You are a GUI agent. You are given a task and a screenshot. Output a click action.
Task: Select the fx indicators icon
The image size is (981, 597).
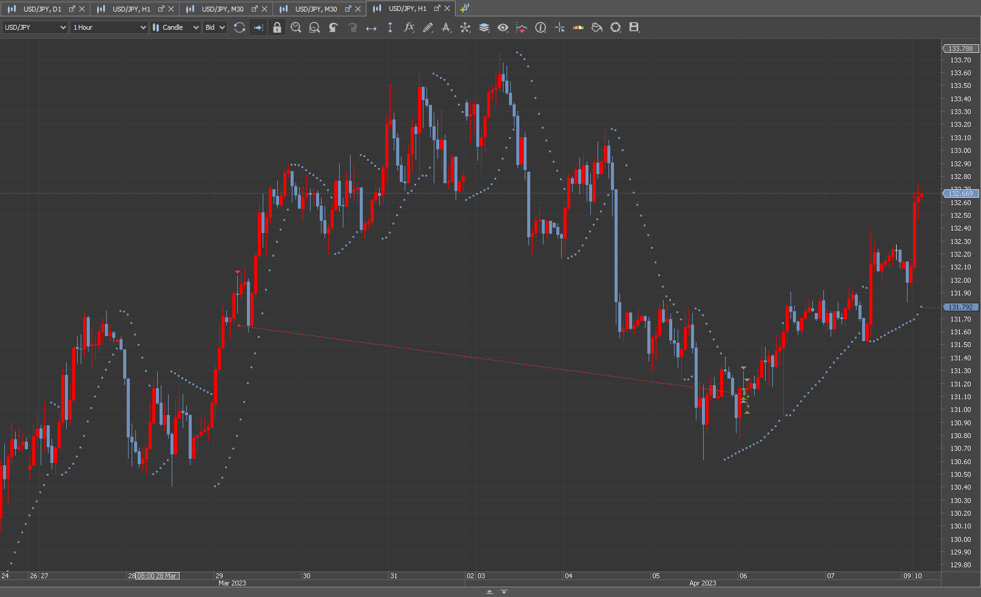click(409, 27)
